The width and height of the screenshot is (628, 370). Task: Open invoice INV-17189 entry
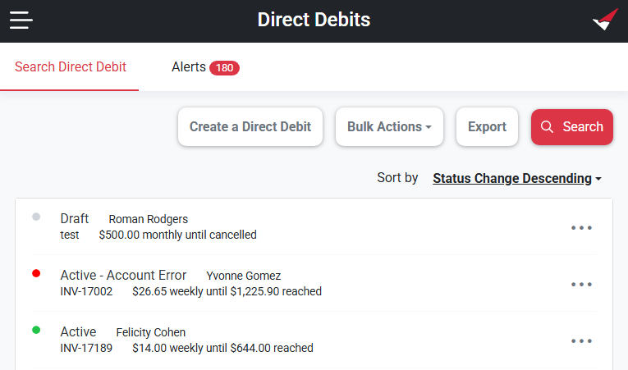(86, 348)
